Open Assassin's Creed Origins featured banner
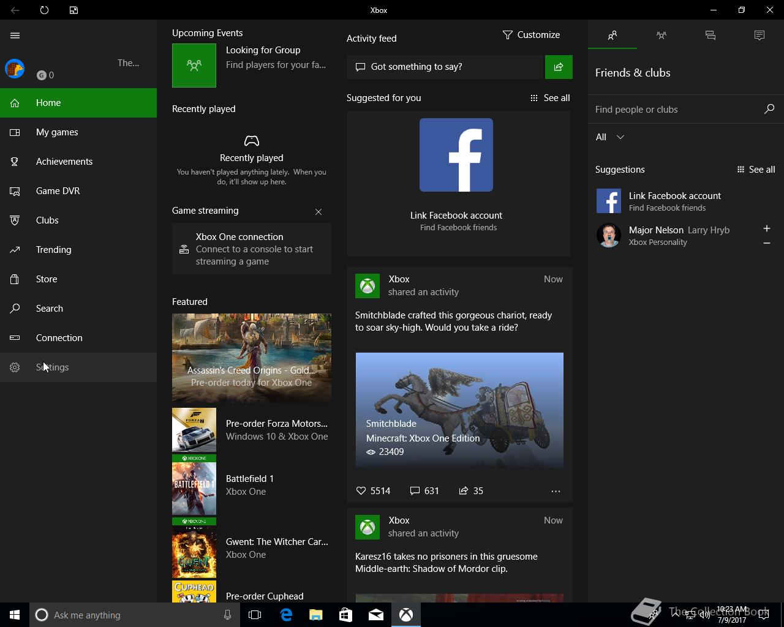The height and width of the screenshot is (627, 784). 252,358
